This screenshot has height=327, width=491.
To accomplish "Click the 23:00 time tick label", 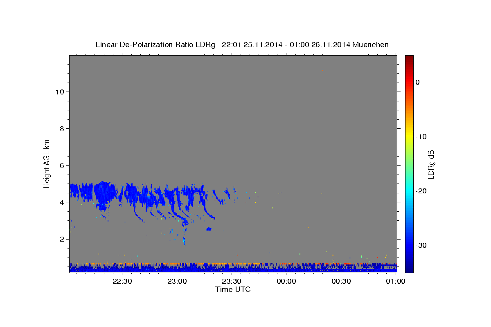I will [177, 281].
